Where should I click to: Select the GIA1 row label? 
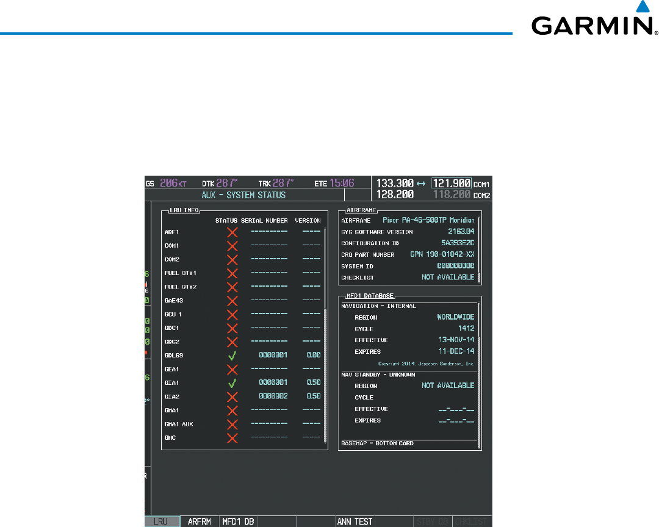tap(171, 383)
